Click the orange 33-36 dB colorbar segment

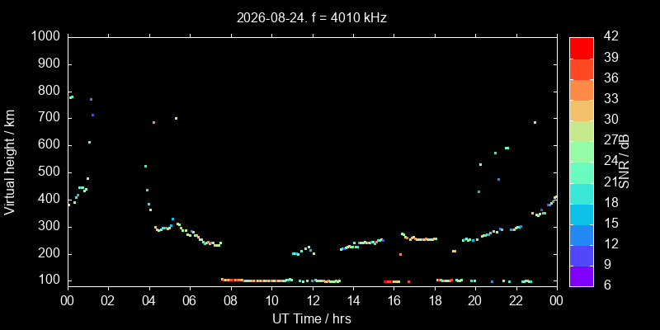pyautogui.click(x=582, y=90)
